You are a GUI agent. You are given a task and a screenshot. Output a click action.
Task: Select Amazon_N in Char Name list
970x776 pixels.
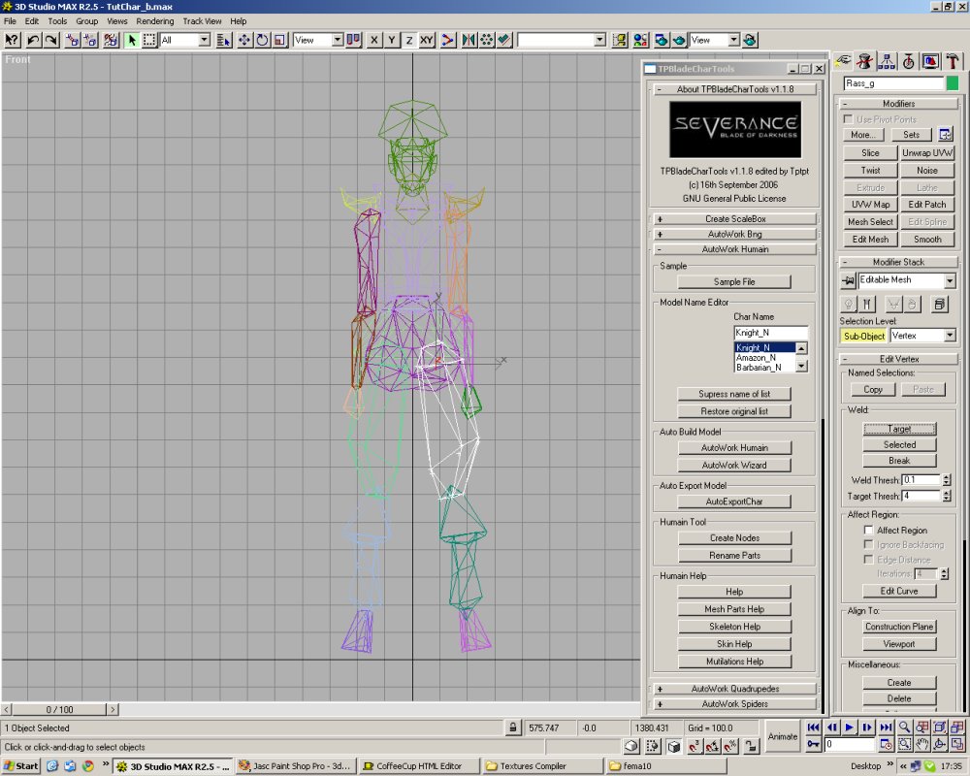tap(756, 358)
